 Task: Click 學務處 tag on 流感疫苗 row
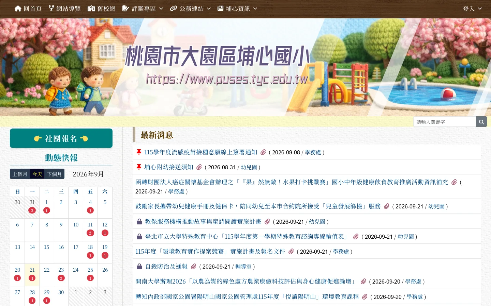tap(313, 152)
